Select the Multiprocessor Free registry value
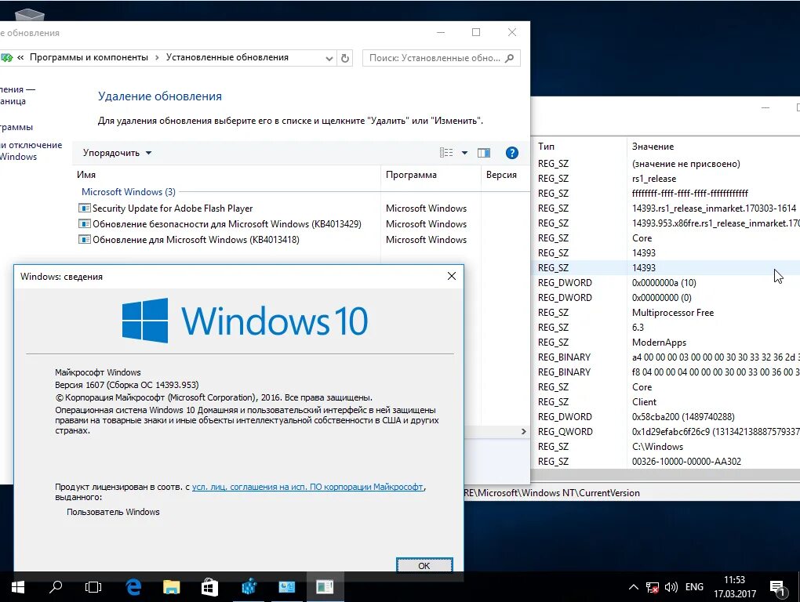Viewport: 800px width, 602px height. coord(672,313)
